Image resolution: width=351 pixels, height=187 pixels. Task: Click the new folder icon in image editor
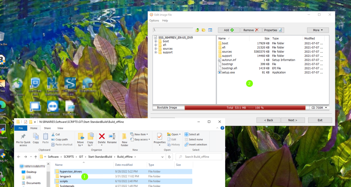pos(203,30)
